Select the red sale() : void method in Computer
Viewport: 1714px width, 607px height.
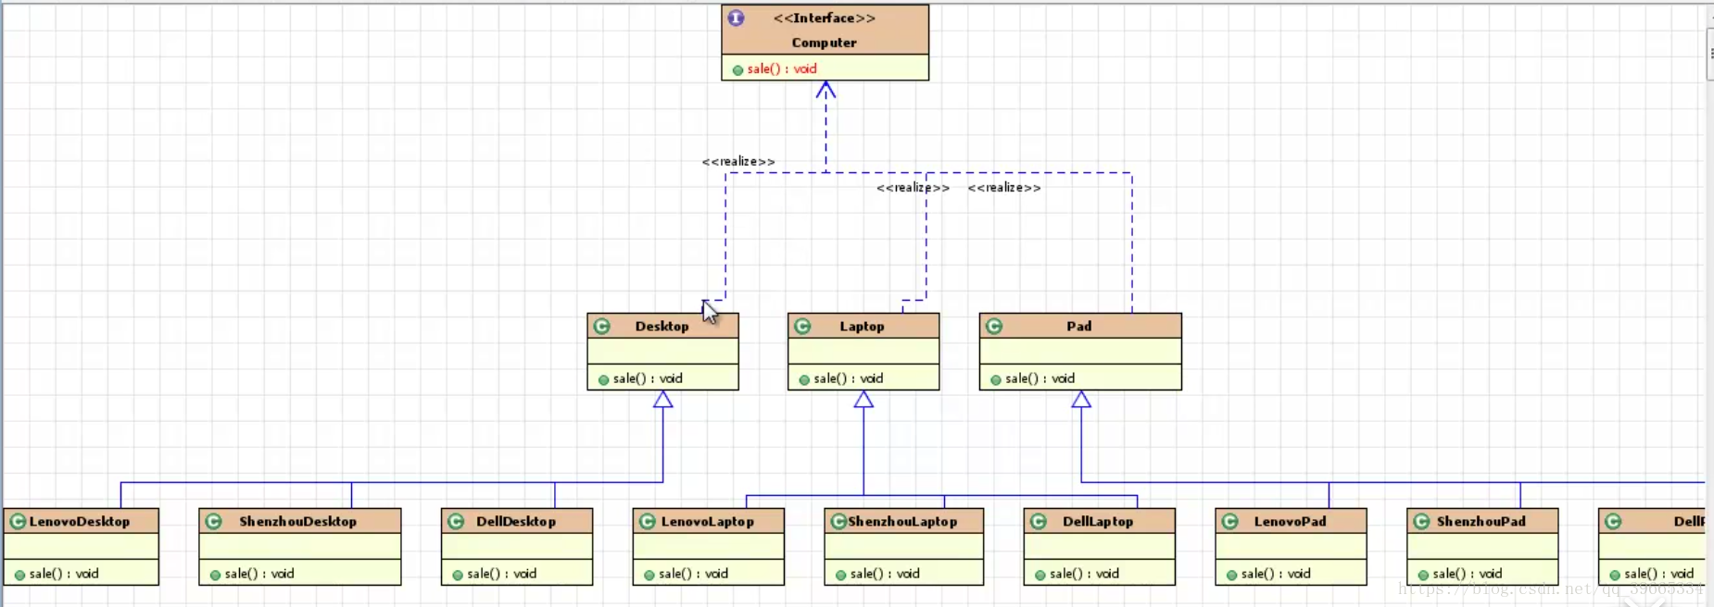tap(782, 68)
